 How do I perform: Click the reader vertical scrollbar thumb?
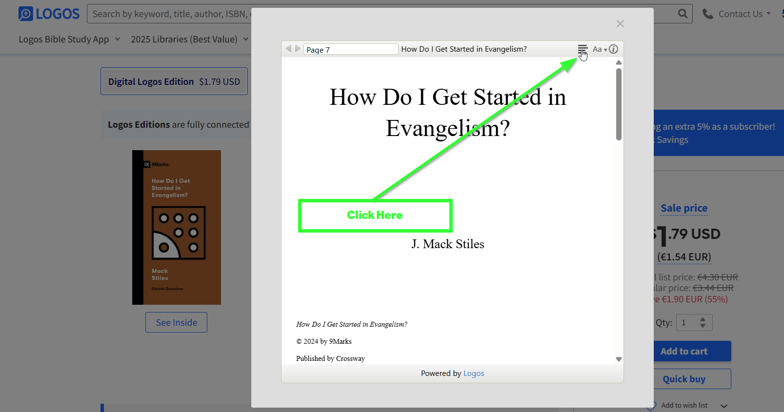click(x=619, y=104)
